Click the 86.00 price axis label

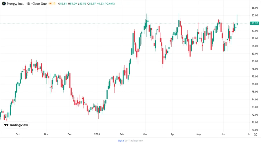[255, 8]
